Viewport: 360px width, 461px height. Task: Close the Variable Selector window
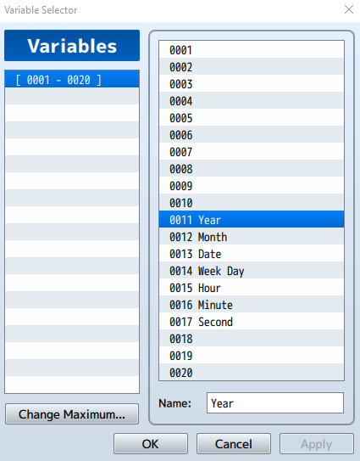(x=348, y=9)
